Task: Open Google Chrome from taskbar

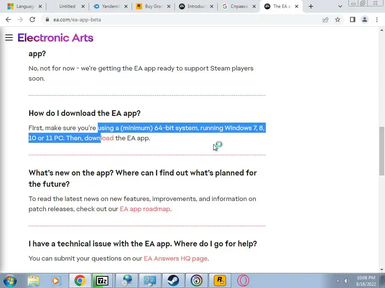Action: (80, 280)
